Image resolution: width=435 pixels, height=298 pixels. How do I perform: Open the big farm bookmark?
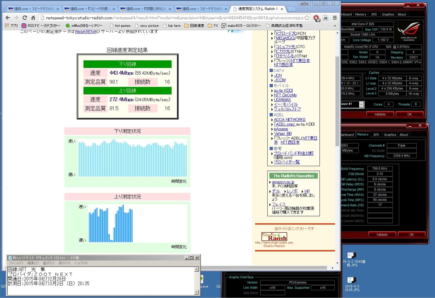click(172, 25)
